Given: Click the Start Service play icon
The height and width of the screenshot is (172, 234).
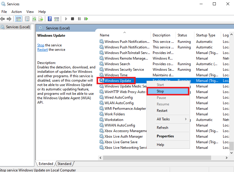Looking at the screenshot, I should tap(66, 19).
